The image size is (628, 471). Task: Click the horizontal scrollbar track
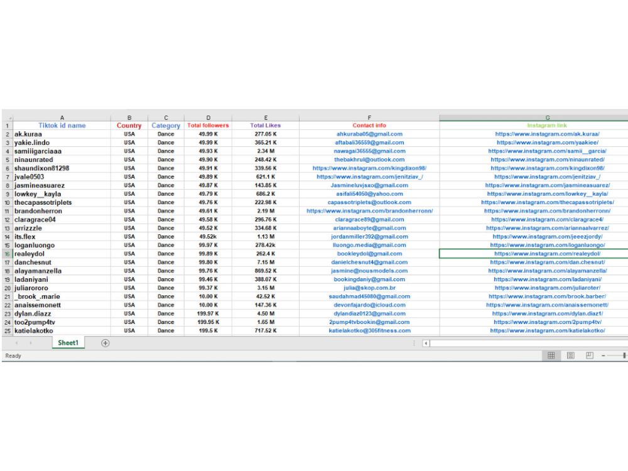[529, 344]
